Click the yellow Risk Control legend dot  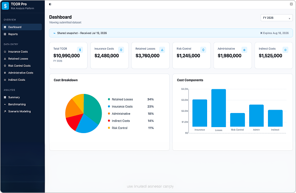pyautogui.click(x=109, y=128)
